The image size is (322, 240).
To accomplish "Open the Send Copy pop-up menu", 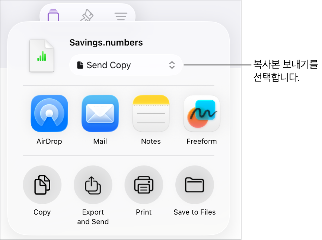I will coord(126,65).
